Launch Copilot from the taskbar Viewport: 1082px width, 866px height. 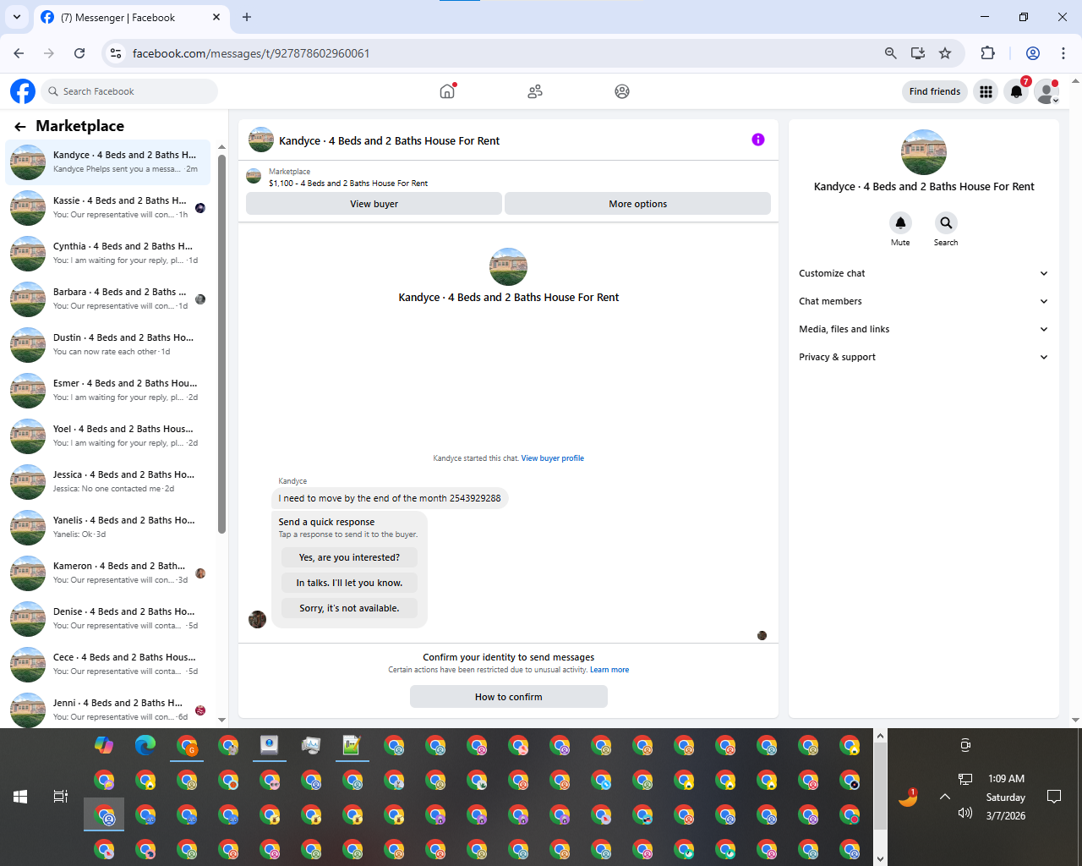click(x=104, y=745)
